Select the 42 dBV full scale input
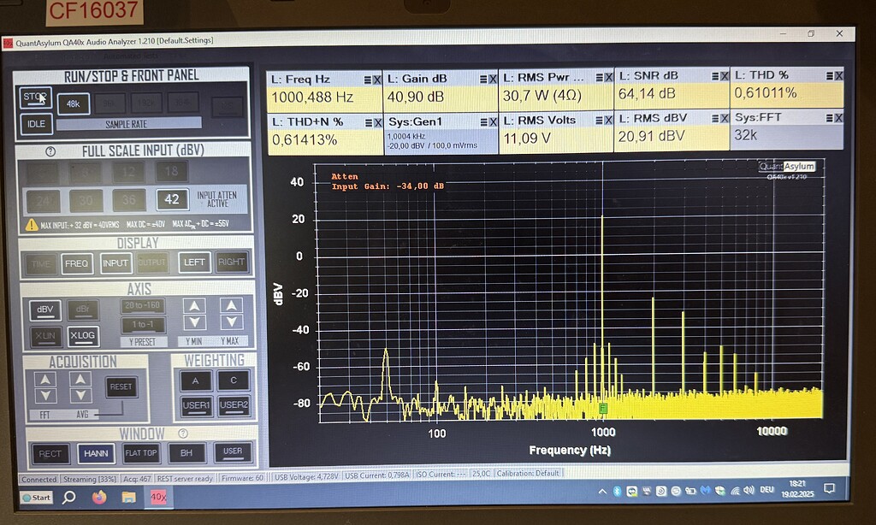Viewport: 876px width, 525px height. point(171,199)
